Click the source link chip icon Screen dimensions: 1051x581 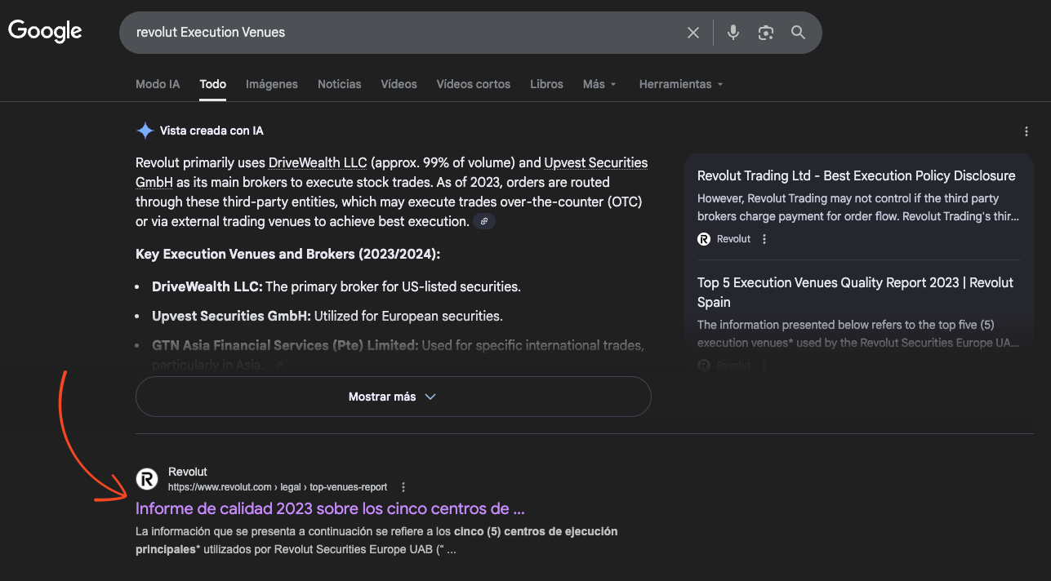click(484, 222)
